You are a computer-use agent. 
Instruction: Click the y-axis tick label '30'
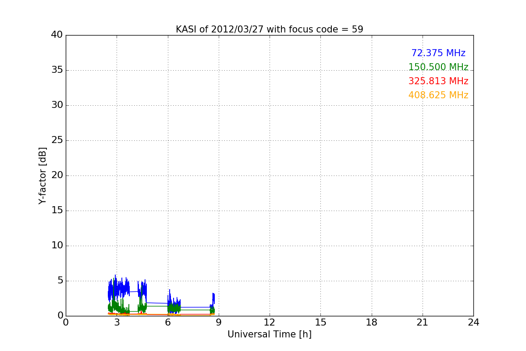[57, 105]
